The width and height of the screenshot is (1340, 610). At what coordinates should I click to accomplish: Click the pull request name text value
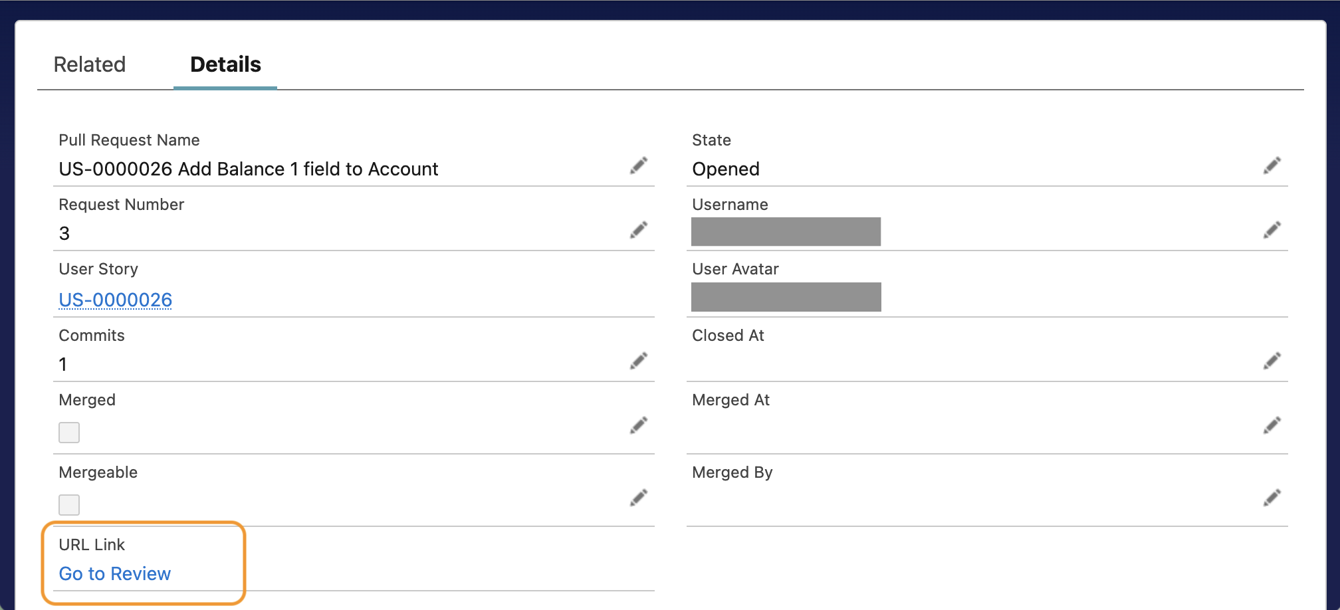click(249, 169)
